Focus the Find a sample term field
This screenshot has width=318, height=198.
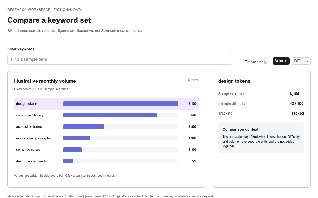tap(120, 59)
